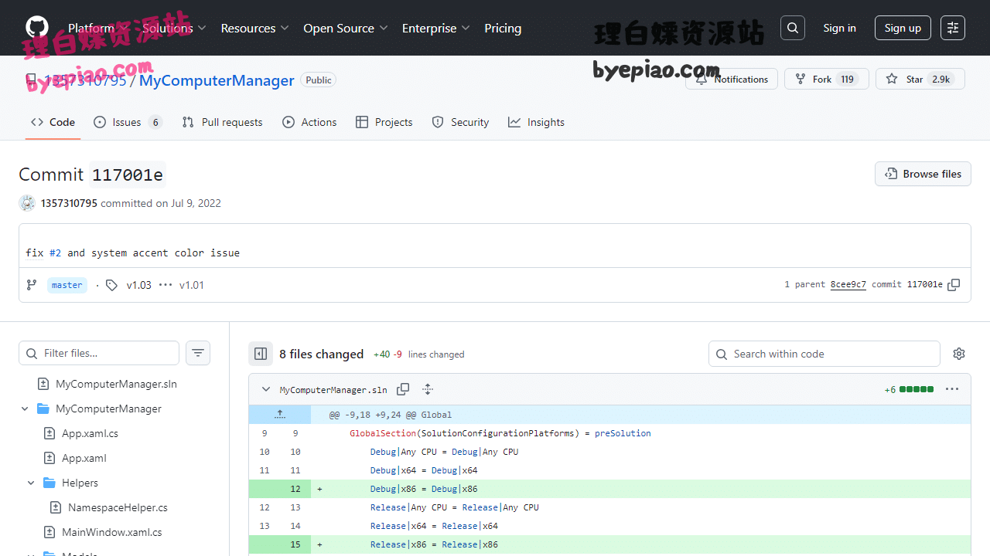Viewport: 990px width, 556px height.
Task: Expand the Platform menu
Action: pyautogui.click(x=98, y=28)
